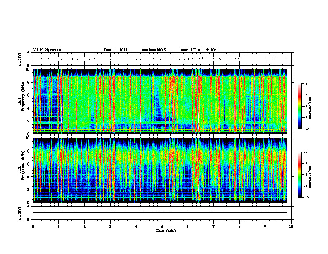Click the 'ch.1(V)' waveform axis label
The height and width of the screenshot is (254, 328).
click(20, 59)
